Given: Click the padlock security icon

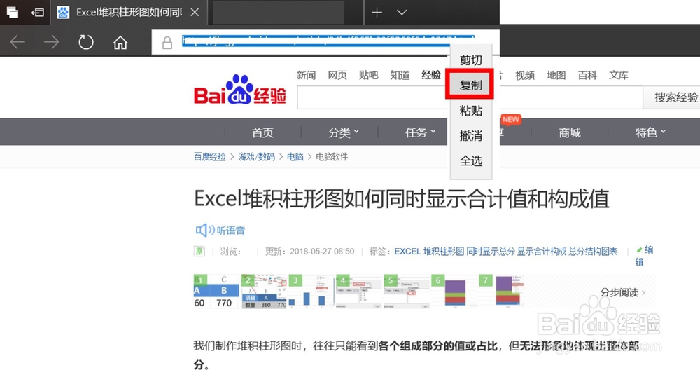Looking at the screenshot, I should pyautogui.click(x=167, y=43).
